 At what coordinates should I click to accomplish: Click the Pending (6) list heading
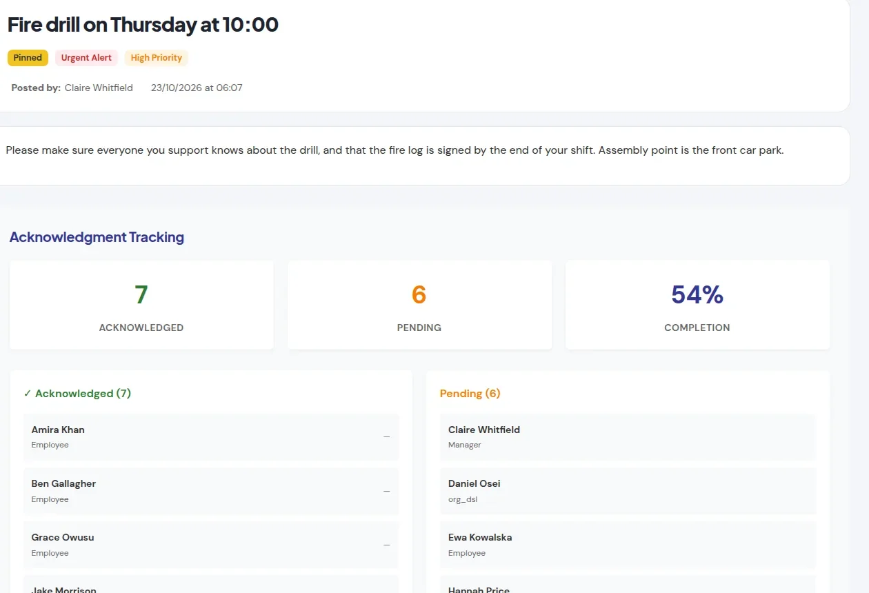click(x=470, y=394)
